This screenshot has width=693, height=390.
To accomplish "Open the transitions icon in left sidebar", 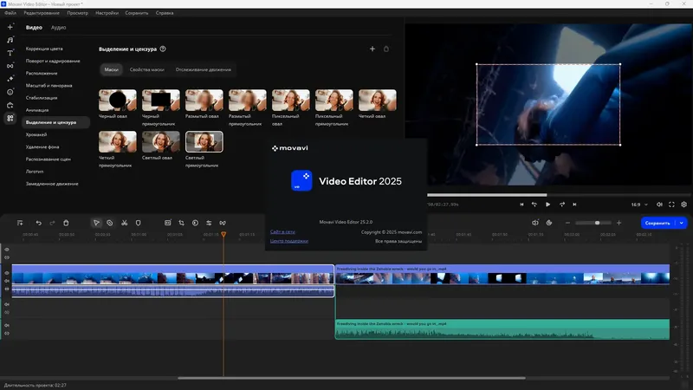I will pos(10,66).
